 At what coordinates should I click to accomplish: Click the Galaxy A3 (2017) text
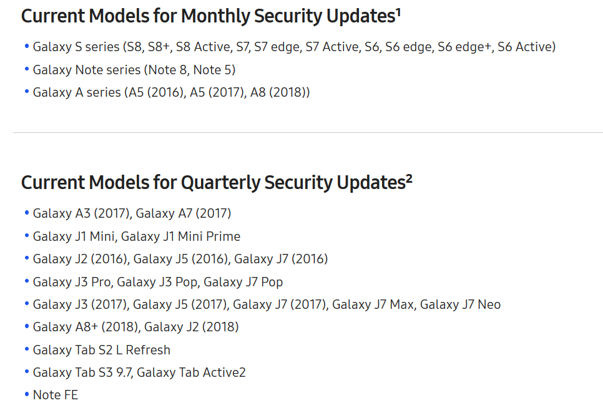click(x=81, y=213)
